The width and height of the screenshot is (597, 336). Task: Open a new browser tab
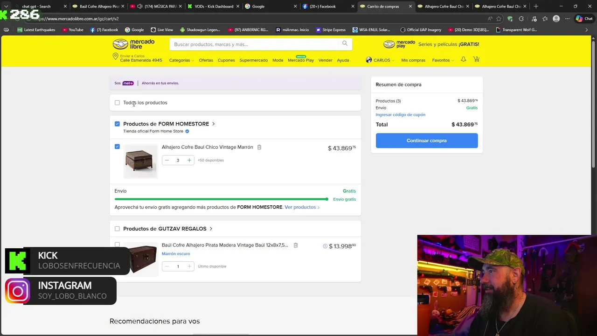tap(536, 6)
